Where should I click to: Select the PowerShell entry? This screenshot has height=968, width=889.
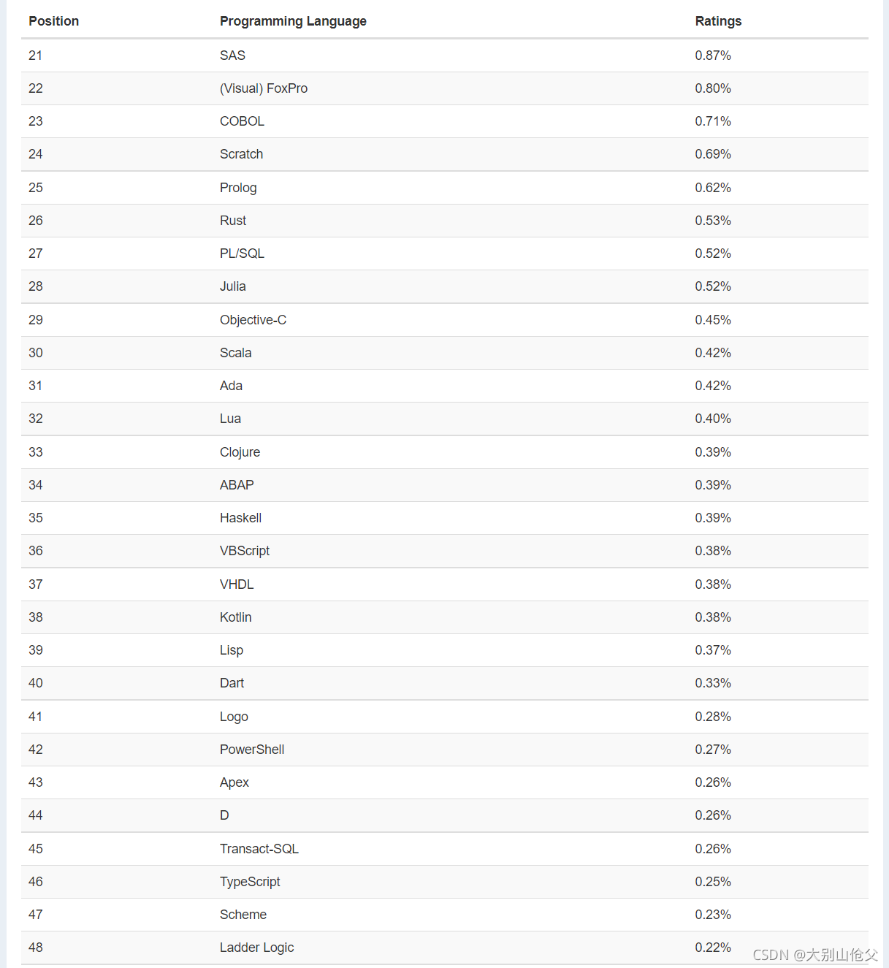(252, 750)
